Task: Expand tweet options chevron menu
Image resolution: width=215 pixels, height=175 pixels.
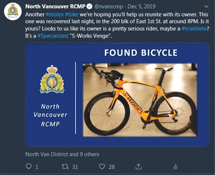Action: pyautogui.click(x=206, y=7)
